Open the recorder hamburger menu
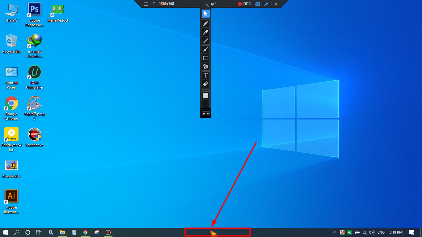This screenshot has width=422, height=237. pos(146,4)
